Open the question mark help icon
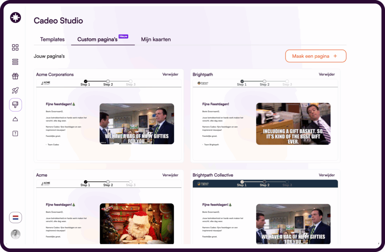Screen dimensions: 385x252 15,133
